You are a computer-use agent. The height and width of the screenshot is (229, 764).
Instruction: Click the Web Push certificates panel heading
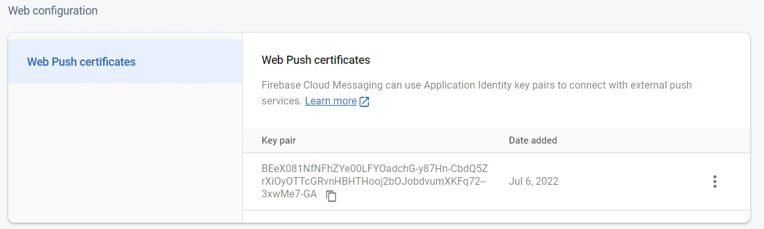[316, 60]
